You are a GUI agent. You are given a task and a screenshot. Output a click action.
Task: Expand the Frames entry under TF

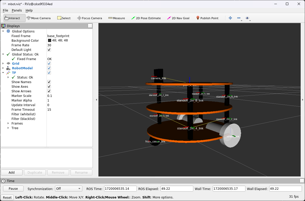8,123
